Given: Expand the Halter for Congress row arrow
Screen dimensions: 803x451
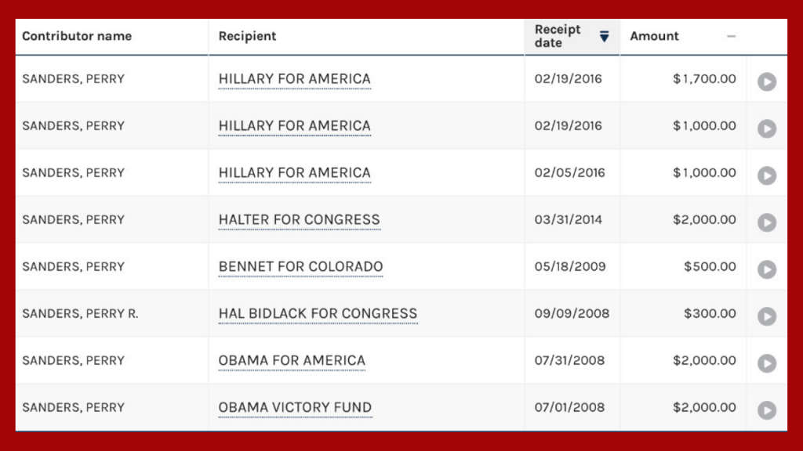Looking at the screenshot, I should (766, 222).
